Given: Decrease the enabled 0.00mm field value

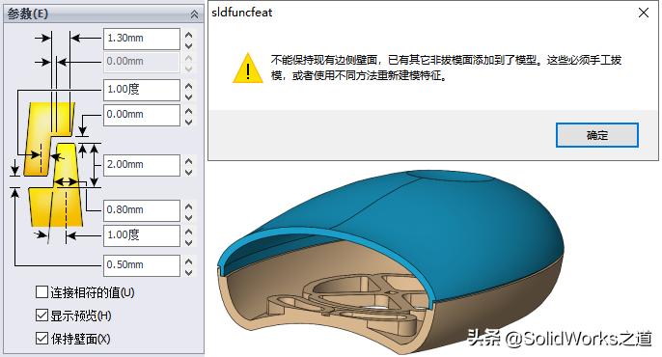Looking at the screenshot, I should 189,122.
